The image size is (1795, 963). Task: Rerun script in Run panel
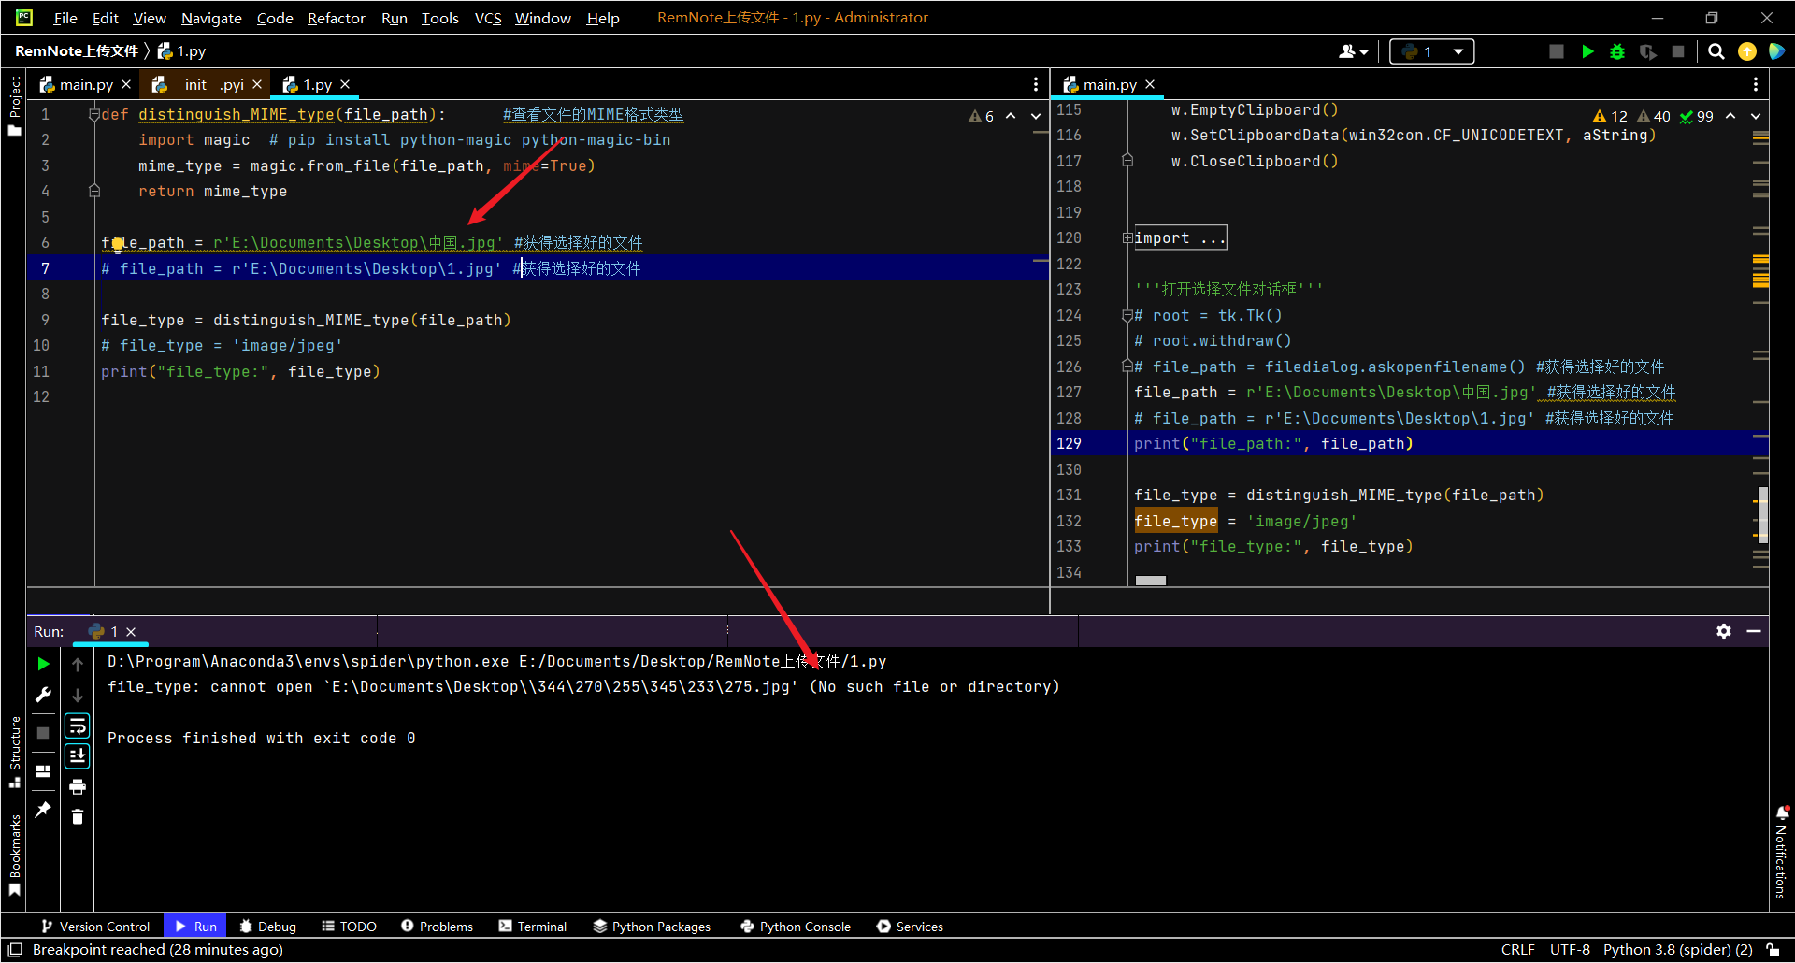pyautogui.click(x=43, y=664)
